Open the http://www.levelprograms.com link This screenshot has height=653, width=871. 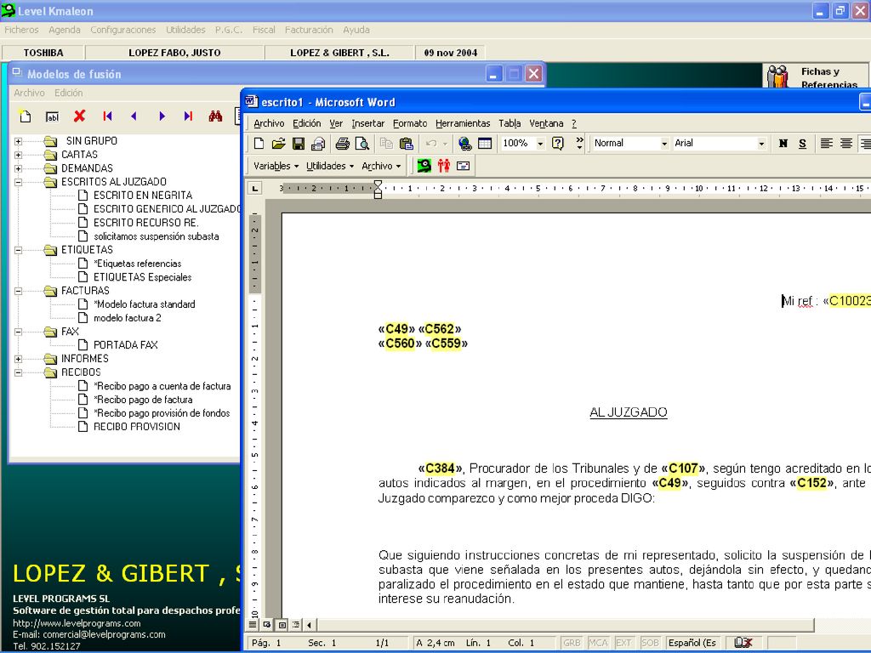coord(77,623)
